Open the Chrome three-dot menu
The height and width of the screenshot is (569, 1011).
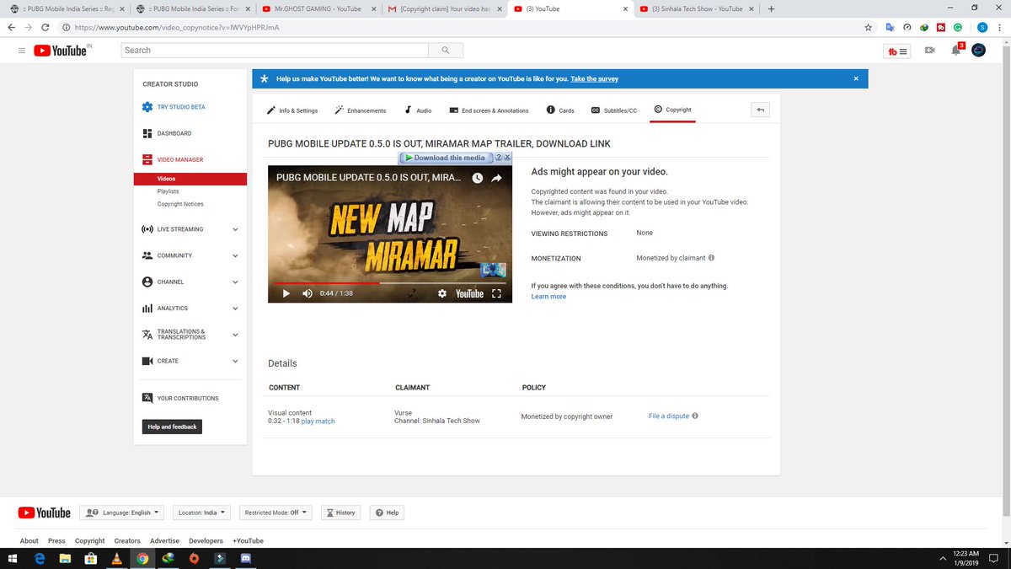coord(1000,27)
